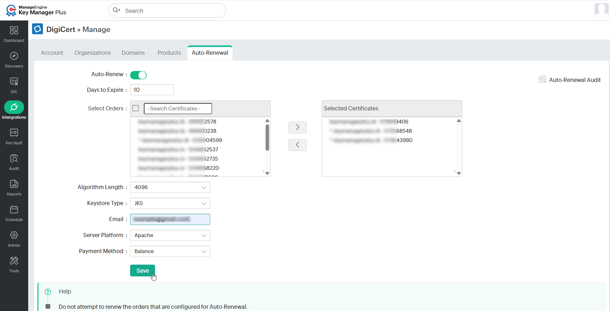The image size is (610, 311).
Task: Open the Reports sidebar icon
Action: [x=14, y=184]
